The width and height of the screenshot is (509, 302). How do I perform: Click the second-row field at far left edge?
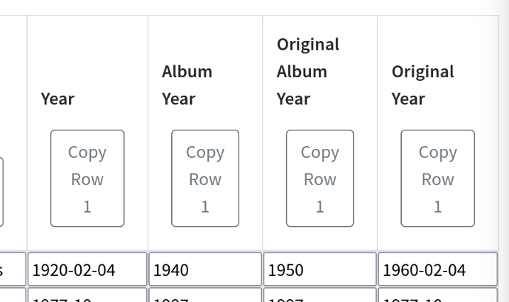point(13,295)
